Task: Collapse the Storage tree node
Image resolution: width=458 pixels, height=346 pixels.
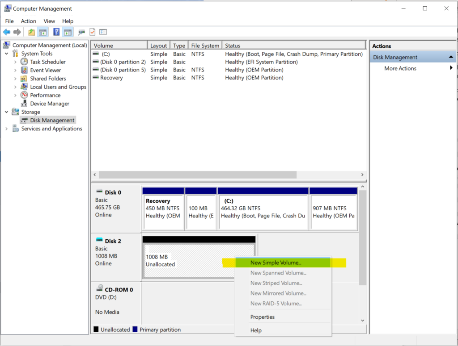Action: [x=7, y=112]
